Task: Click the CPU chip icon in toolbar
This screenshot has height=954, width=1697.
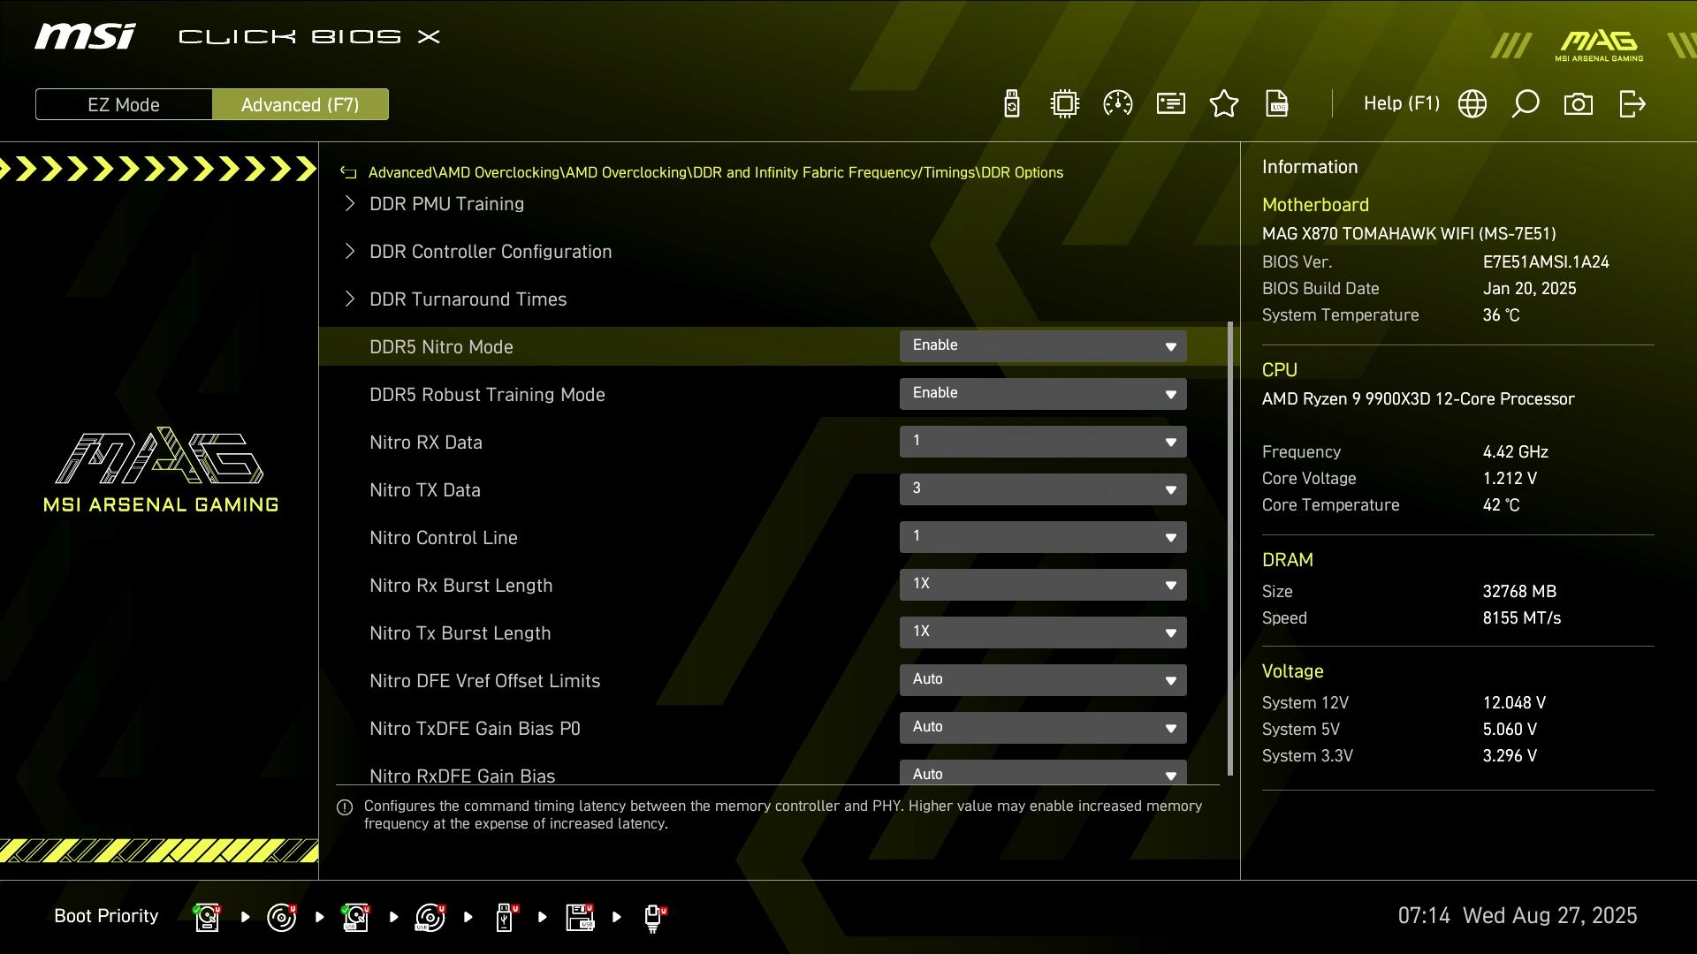Action: point(1065,104)
